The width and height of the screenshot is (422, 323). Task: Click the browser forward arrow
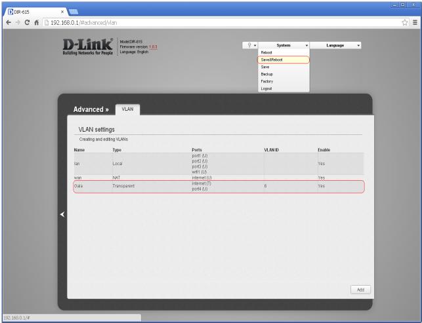pyautogui.click(x=18, y=24)
